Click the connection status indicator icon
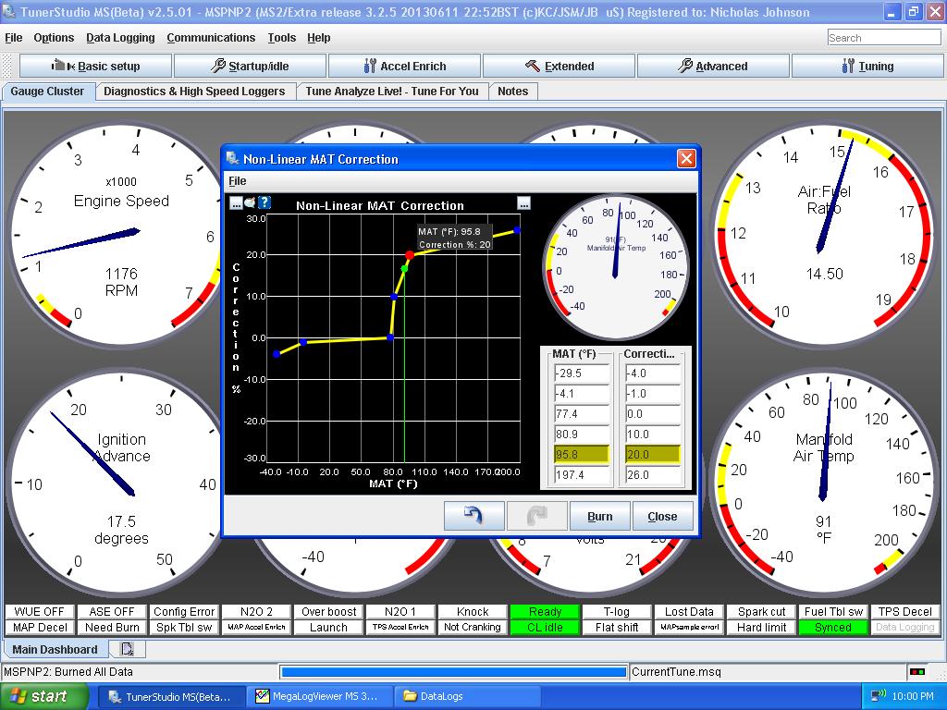Viewport: 947px width, 710px height. pos(916,672)
